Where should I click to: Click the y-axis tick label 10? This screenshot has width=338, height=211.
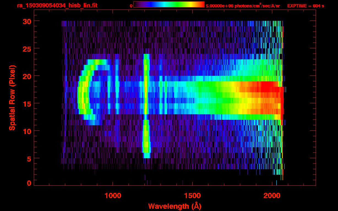26,131
